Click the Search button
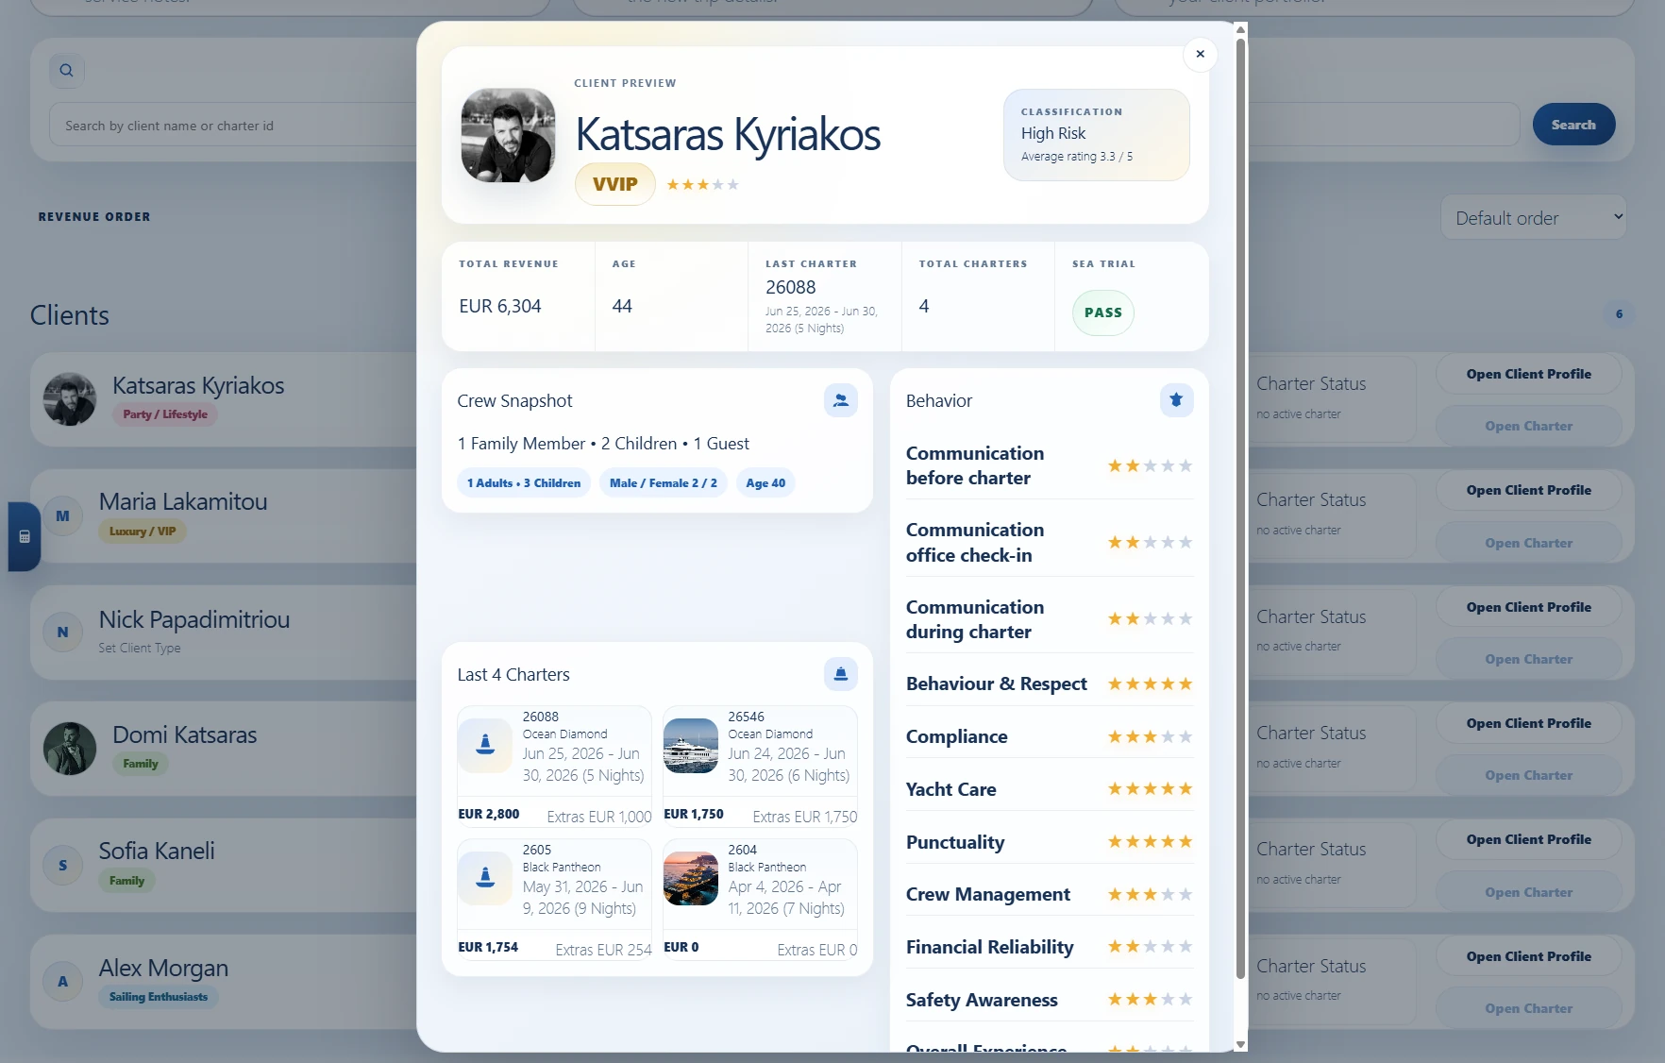 click(x=1573, y=125)
